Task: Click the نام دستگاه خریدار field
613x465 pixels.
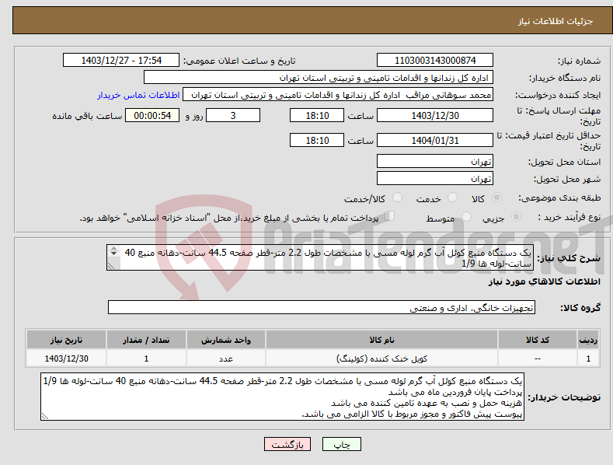Action: pyautogui.click(x=319, y=78)
